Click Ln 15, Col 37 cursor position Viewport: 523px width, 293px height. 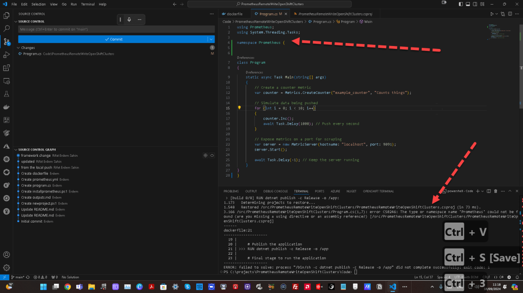[423, 277]
